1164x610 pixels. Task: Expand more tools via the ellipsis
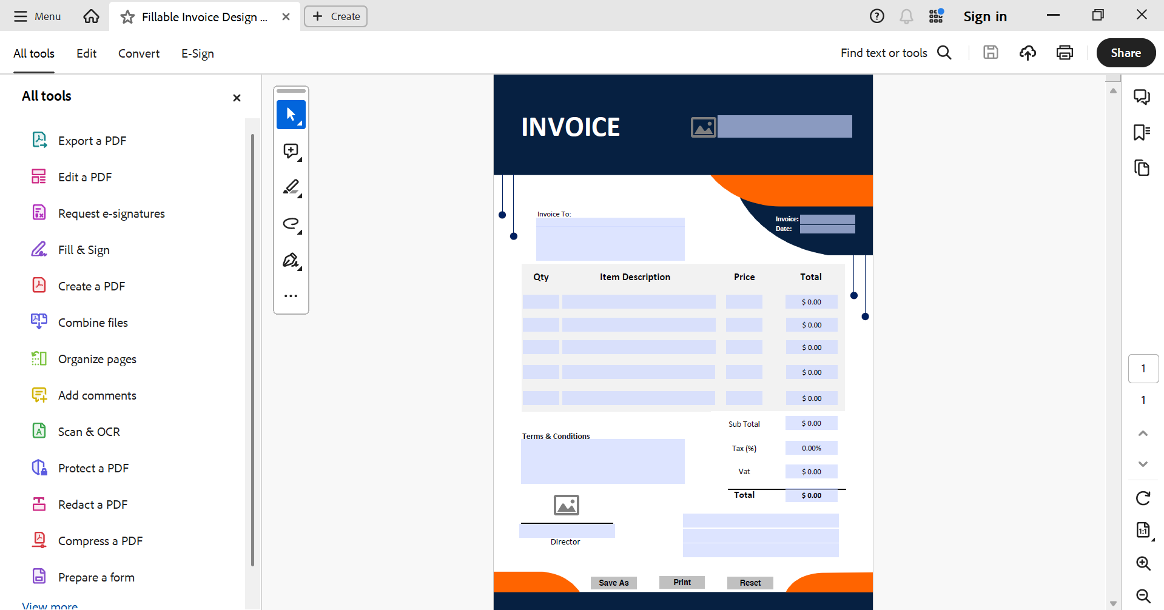coord(291,296)
